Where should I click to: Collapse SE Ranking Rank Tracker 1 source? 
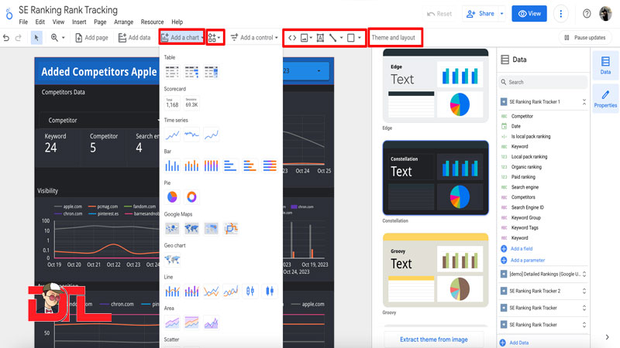(x=584, y=101)
